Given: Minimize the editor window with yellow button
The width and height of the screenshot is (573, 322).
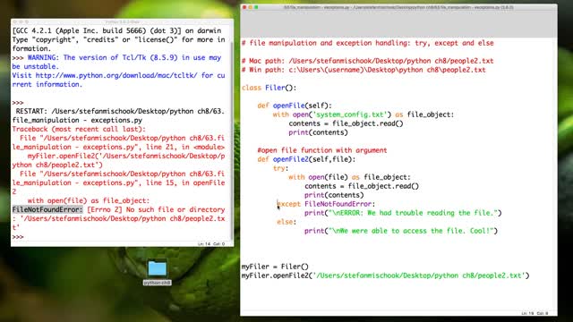Looking at the screenshot, I should (x=251, y=7).
